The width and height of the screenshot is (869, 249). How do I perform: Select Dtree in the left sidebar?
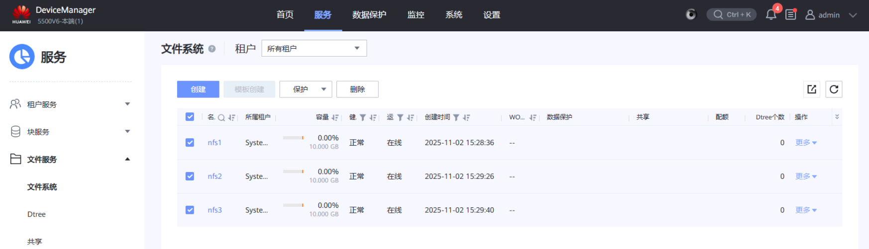tap(36, 214)
